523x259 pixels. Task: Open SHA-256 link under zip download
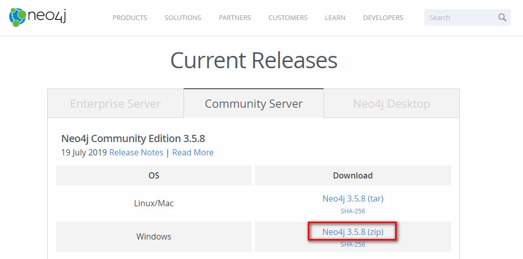(x=353, y=245)
